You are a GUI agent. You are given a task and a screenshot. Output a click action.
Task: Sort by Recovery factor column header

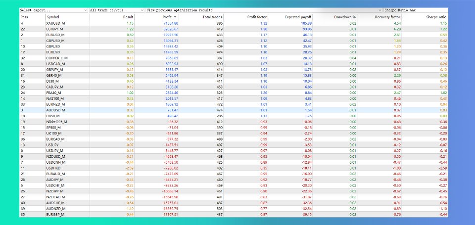click(x=380, y=17)
